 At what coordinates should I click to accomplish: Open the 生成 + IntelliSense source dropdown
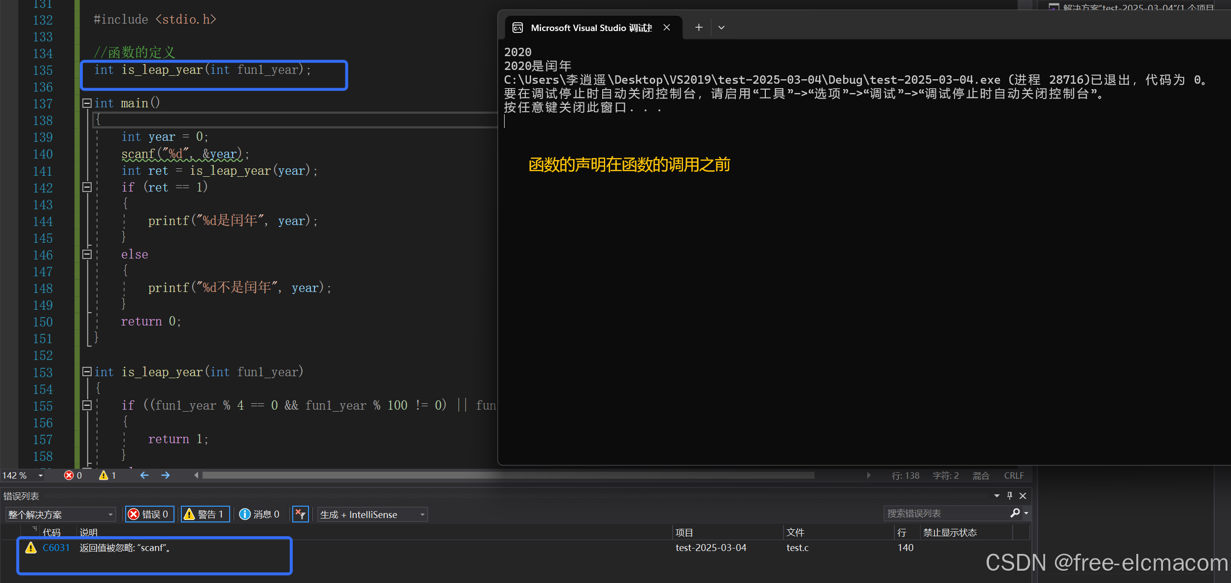pos(373,515)
